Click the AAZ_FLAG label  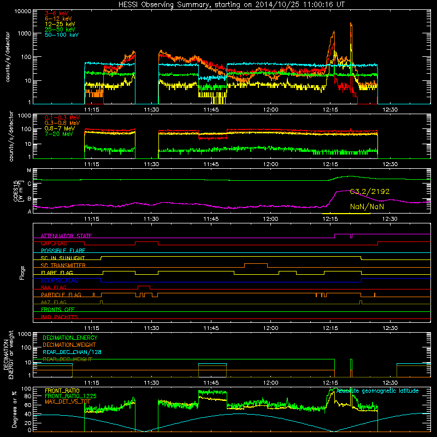[54, 302]
